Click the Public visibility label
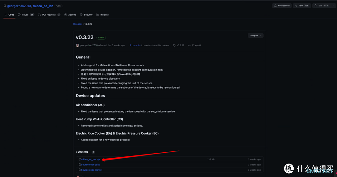 58,6
